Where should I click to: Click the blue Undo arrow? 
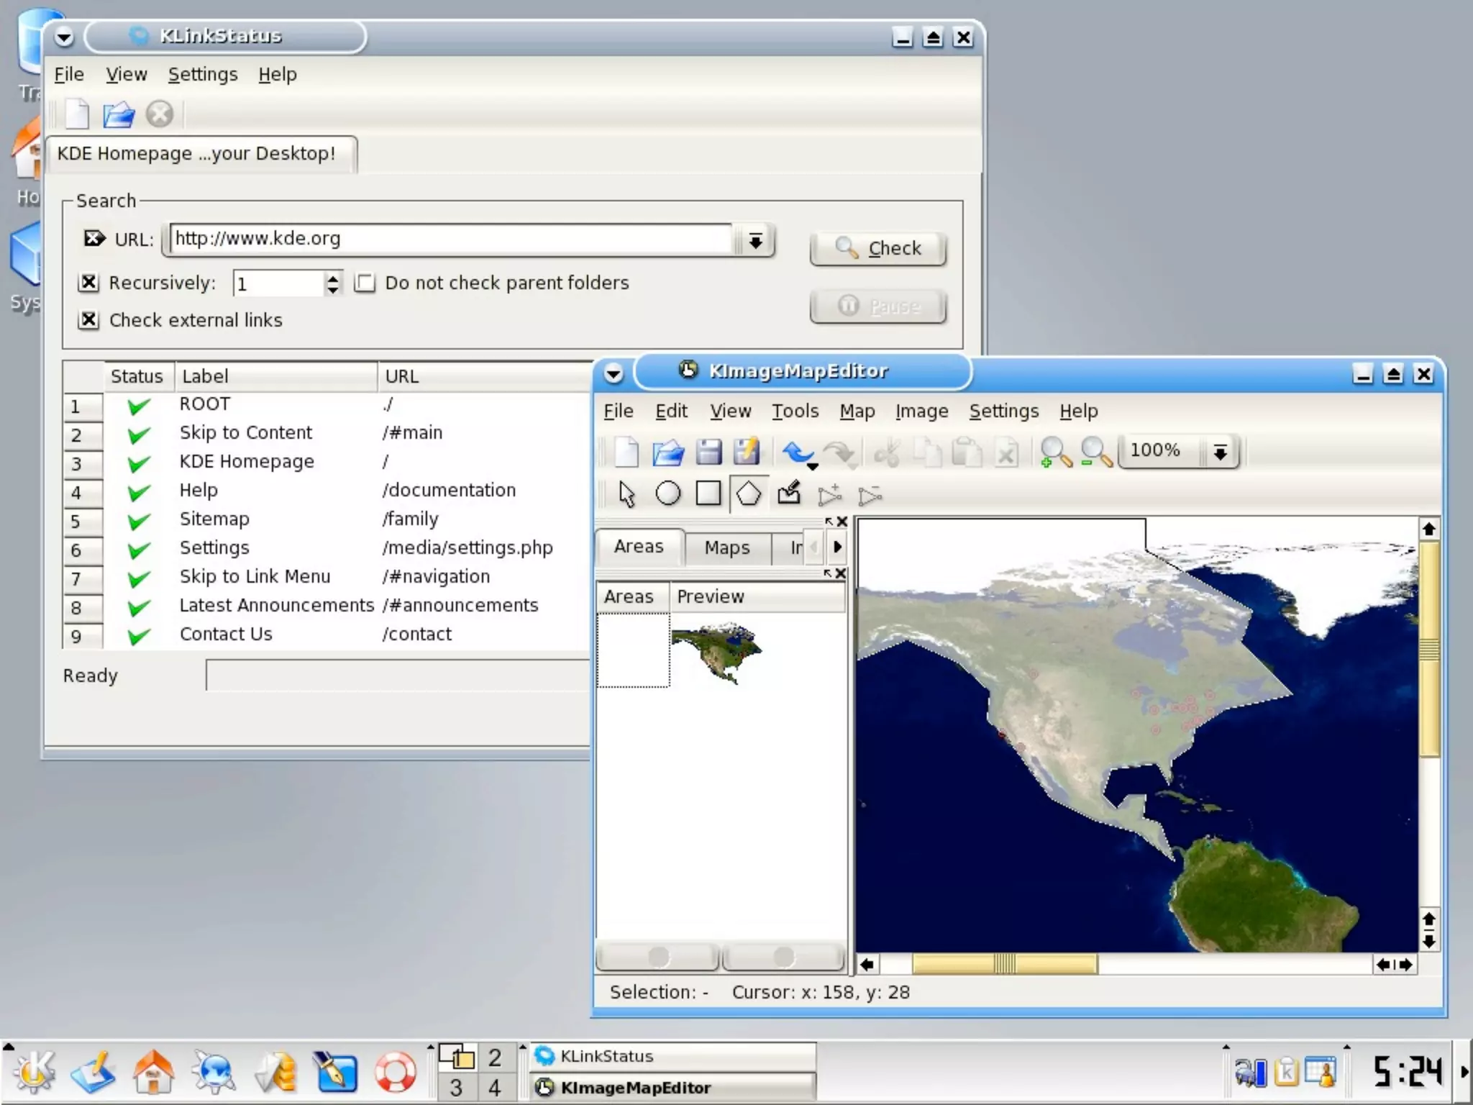click(798, 452)
